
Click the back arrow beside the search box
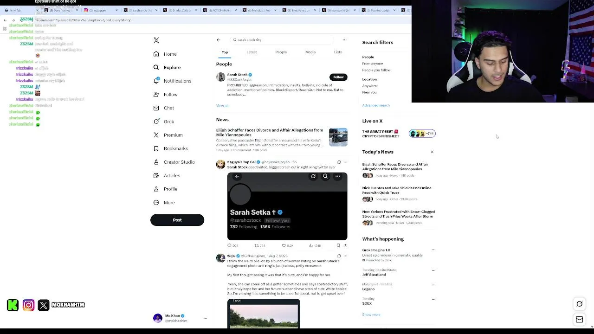click(x=219, y=40)
